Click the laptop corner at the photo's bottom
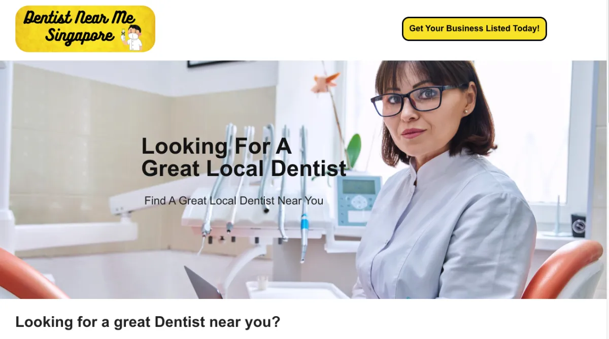Screen dimensions: 609x339 coord(202,284)
